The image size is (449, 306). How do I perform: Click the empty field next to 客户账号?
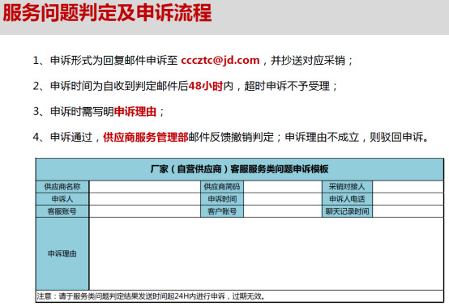tap(283, 211)
